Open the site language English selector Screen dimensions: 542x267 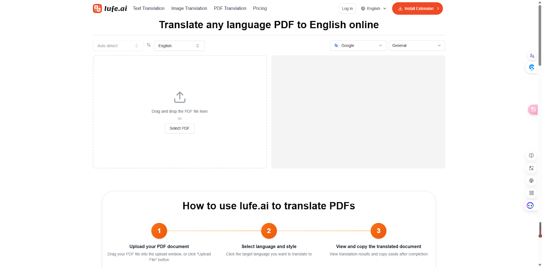pos(374,8)
